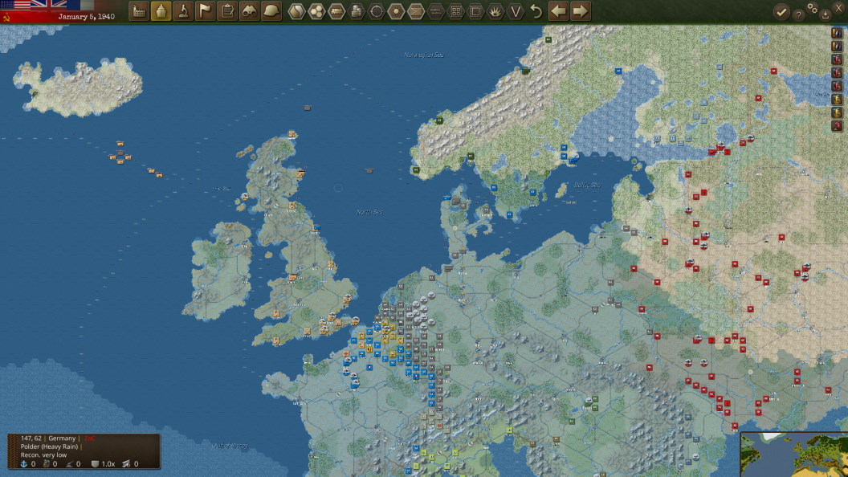The image size is (848, 477).
Task: Click the Norwegian Sea map label
Action: tap(424, 55)
